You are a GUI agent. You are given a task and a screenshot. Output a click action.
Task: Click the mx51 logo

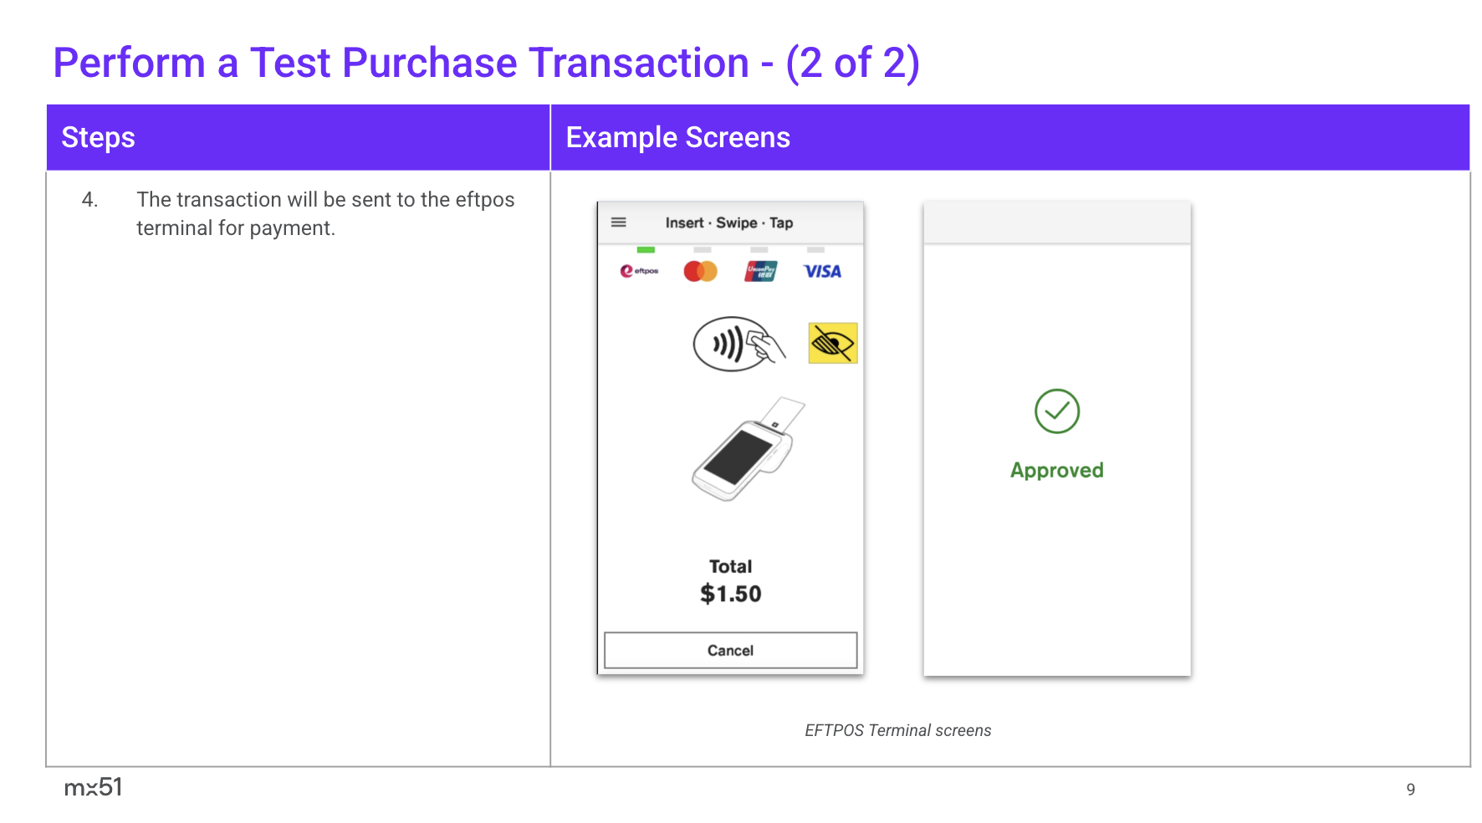(x=93, y=787)
